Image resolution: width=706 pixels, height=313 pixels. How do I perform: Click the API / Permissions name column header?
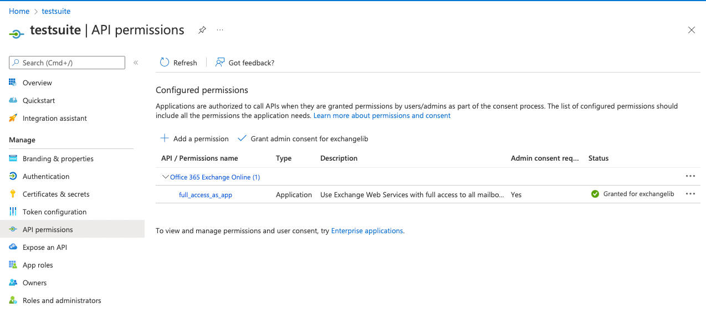[x=199, y=158]
